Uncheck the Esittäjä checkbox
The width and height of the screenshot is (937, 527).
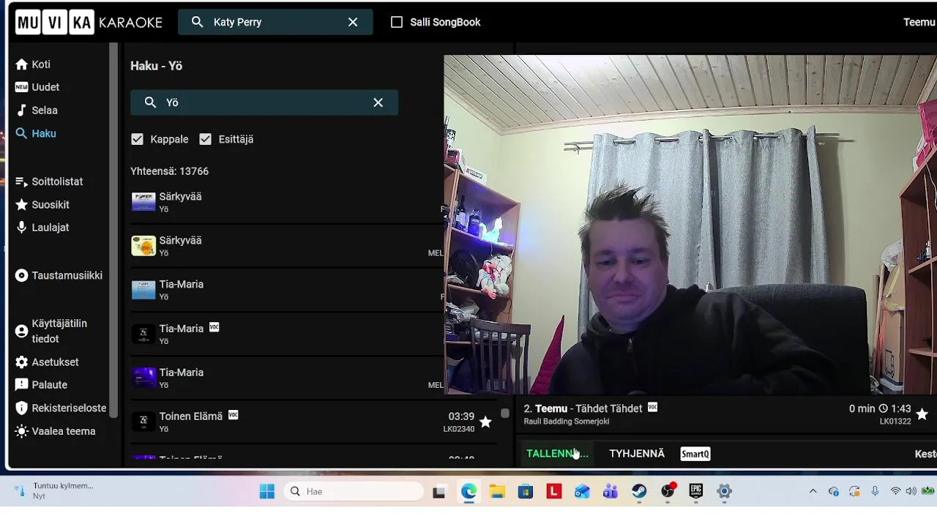[205, 139]
